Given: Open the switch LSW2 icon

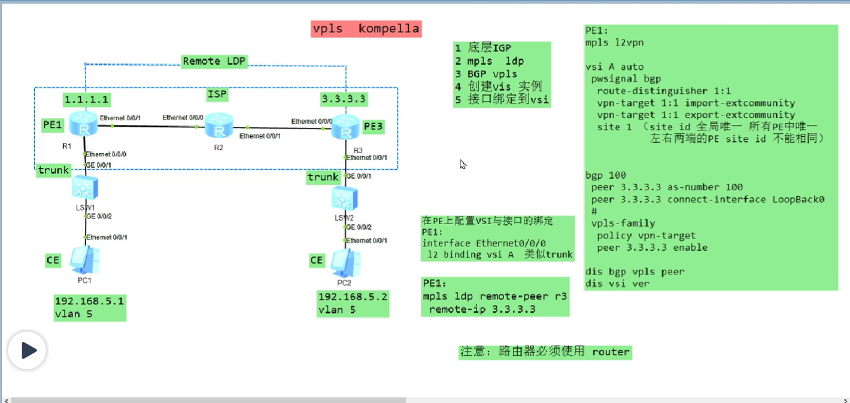Looking at the screenshot, I should 346,199.
